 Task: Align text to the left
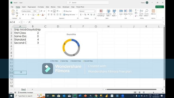49,14
